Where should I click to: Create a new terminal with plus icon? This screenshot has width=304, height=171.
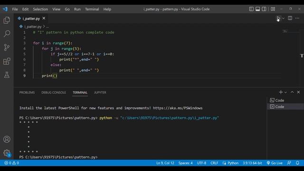[281, 92]
